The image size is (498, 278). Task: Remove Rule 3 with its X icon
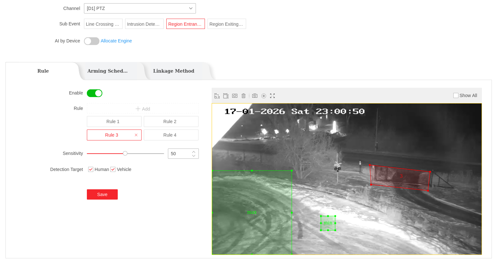(136, 135)
